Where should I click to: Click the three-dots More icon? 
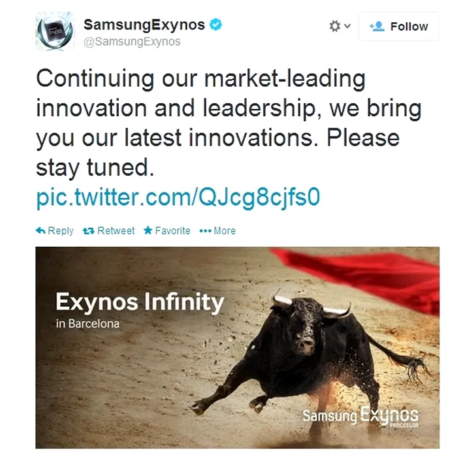[205, 231]
